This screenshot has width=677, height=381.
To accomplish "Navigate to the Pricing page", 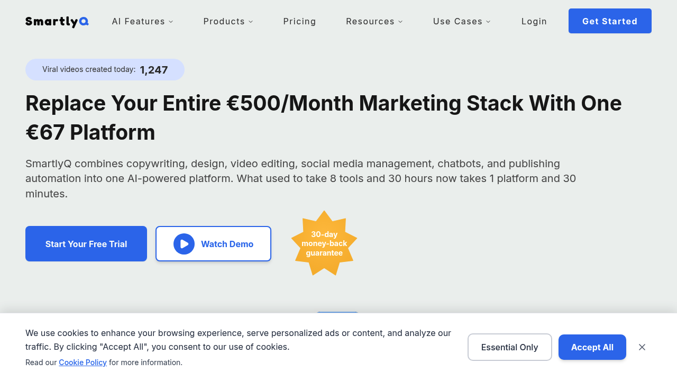I will pyautogui.click(x=299, y=21).
